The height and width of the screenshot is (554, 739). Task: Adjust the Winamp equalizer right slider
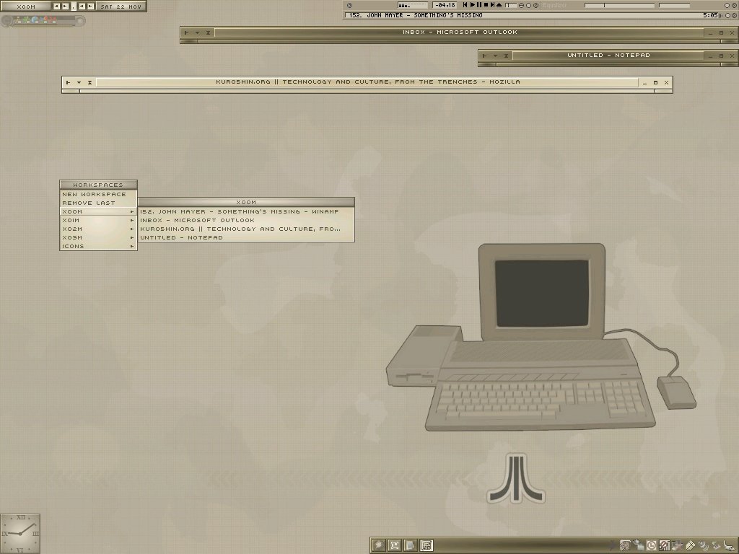(x=675, y=5)
